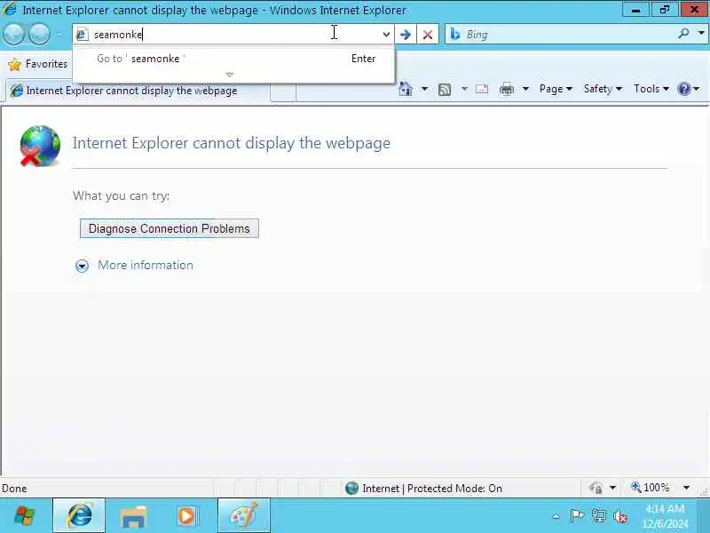Click the Action Center flag icon
Image resolution: width=710 pixels, height=533 pixels.
[x=576, y=516]
